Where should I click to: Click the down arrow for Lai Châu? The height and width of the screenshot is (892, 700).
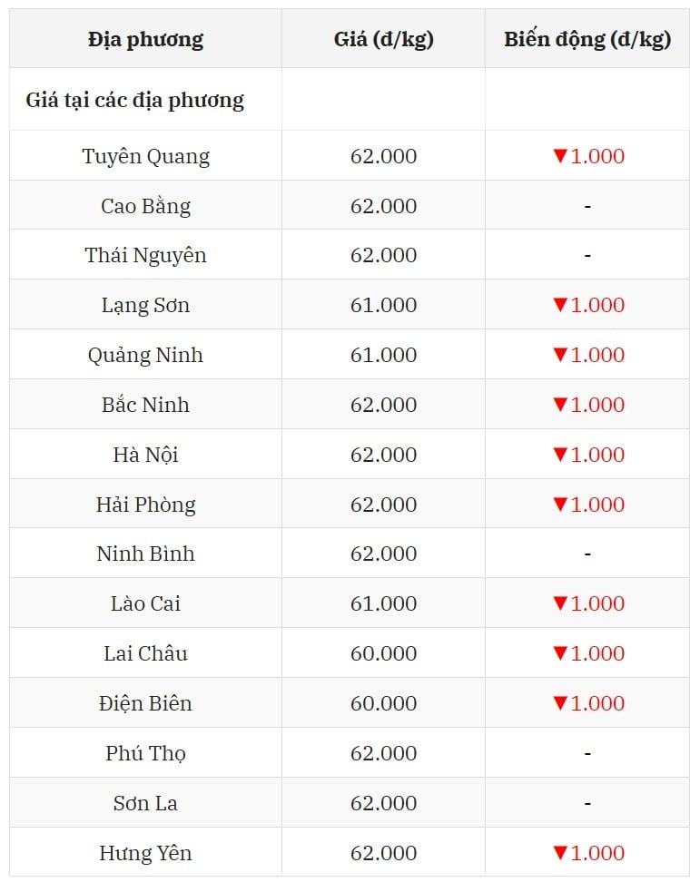560,653
